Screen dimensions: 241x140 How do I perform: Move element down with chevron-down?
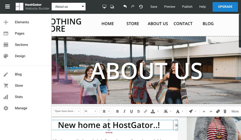(211, 111)
